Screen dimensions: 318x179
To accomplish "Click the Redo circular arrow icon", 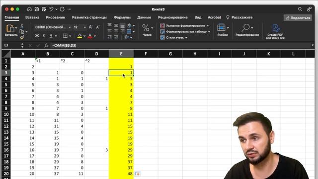I will 62,9.
